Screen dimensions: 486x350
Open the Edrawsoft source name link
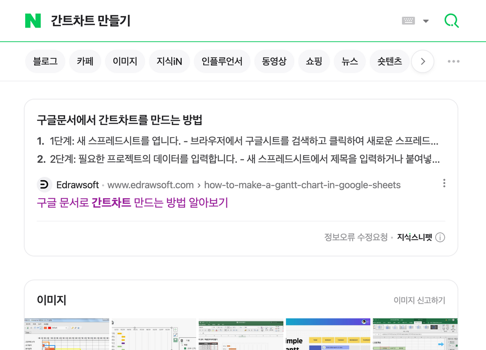pyautogui.click(x=77, y=185)
